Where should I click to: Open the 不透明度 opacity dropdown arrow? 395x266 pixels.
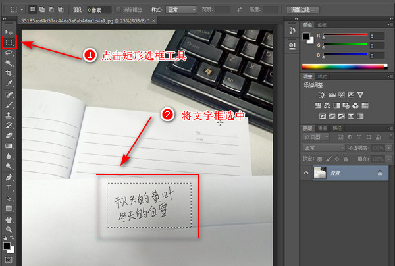(390, 148)
